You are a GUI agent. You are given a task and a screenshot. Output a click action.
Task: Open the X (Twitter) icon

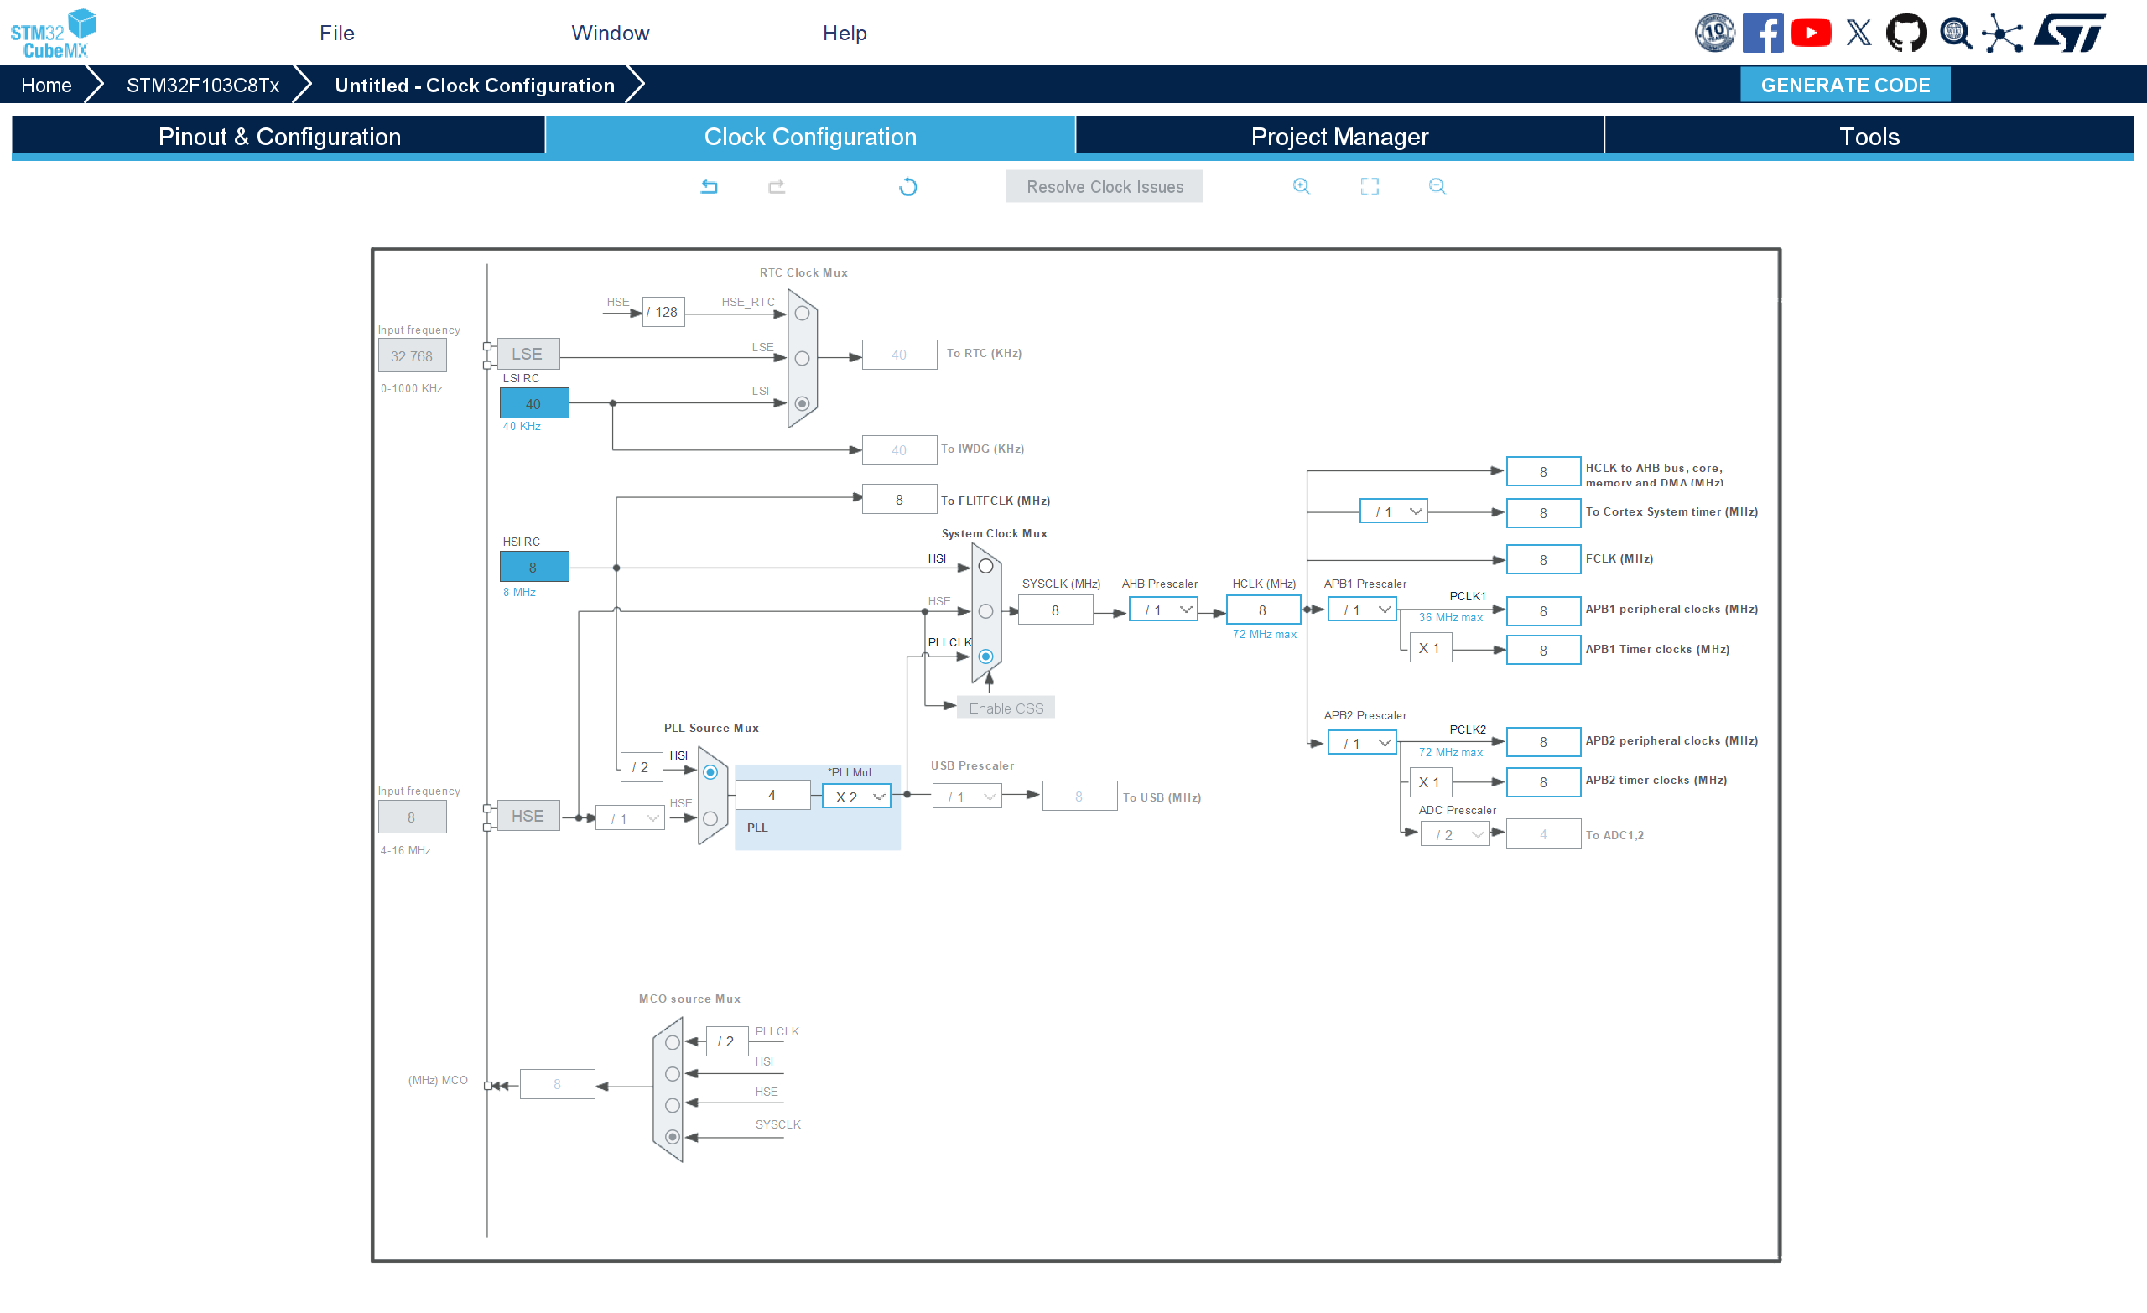1858,33
